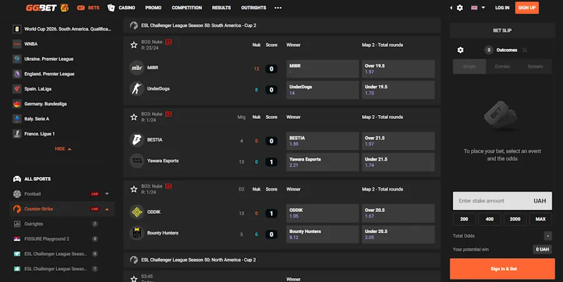The height and width of the screenshot is (282, 563).
Task: Open FISSURE Playground 2 tournament
Action: pyautogui.click(x=62, y=239)
